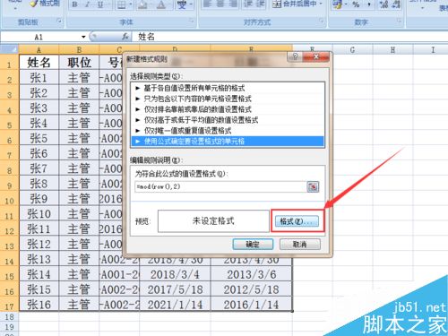The height and width of the screenshot is (336, 448).
Task: Select cell containing 张5
Action: (x=39, y=138)
